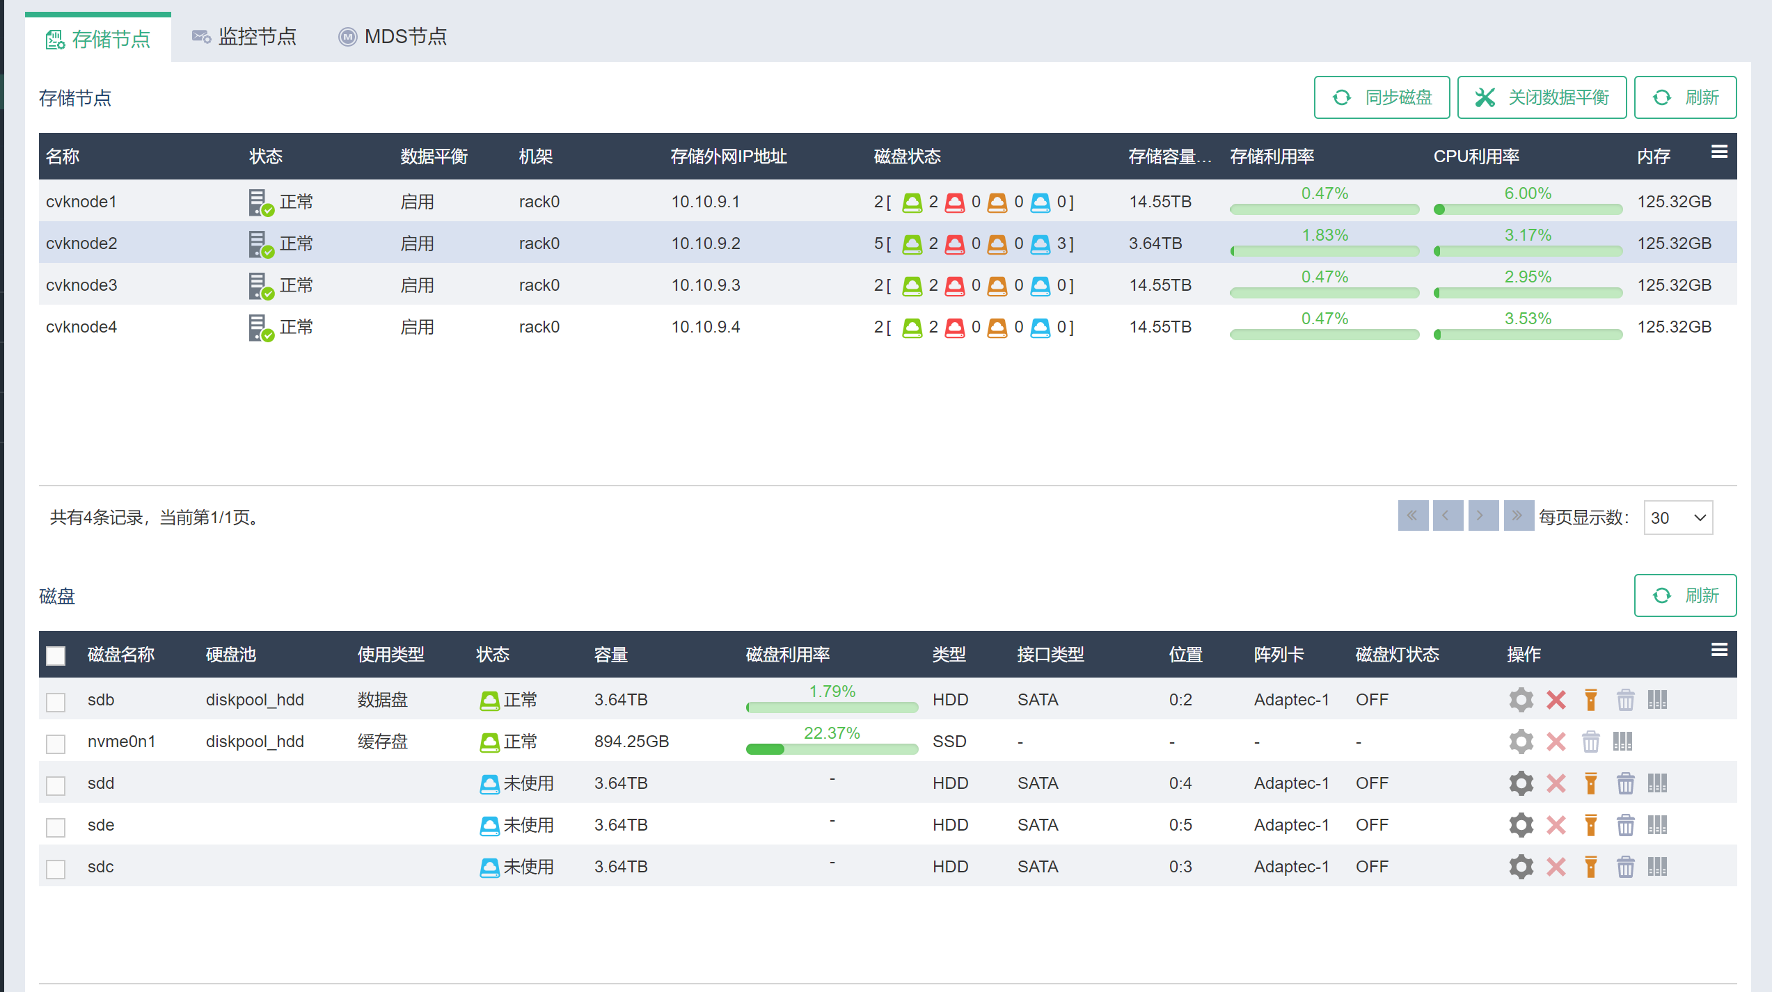The height and width of the screenshot is (992, 1772).
Task: Open disk table column menu icon
Action: click(1719, 650)
